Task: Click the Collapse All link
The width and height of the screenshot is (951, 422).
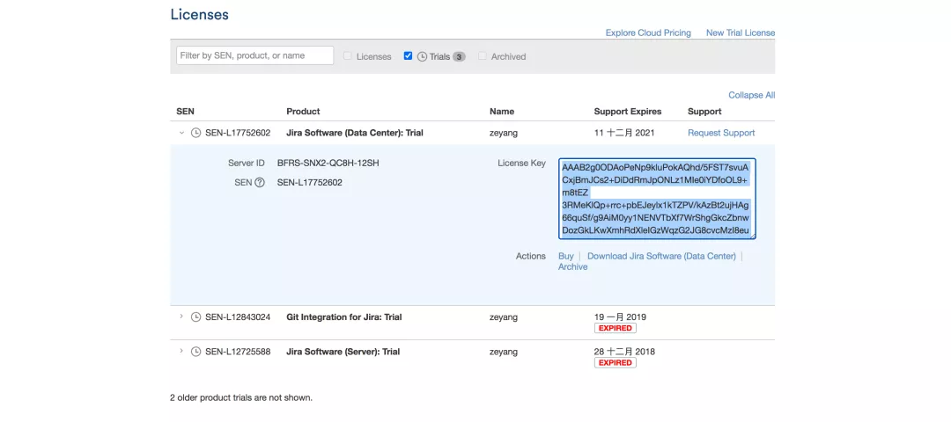Action: (751, 95)
